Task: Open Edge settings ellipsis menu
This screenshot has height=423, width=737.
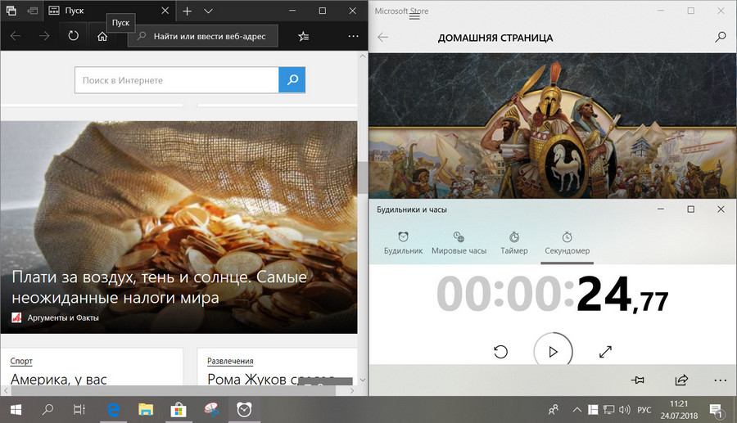Action: coord(353,36)
